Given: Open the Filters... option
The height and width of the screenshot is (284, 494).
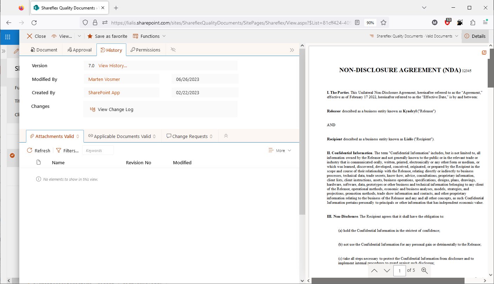Looking at the screenshot, I should tap(67, 151).
